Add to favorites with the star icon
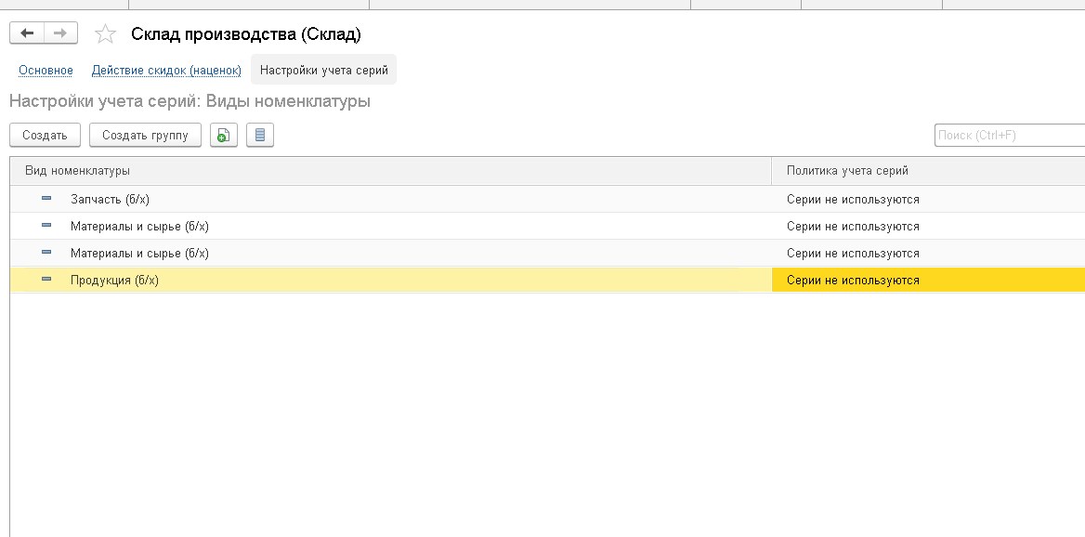Screen dimensions: 1085x537 (x=105, y=33)
